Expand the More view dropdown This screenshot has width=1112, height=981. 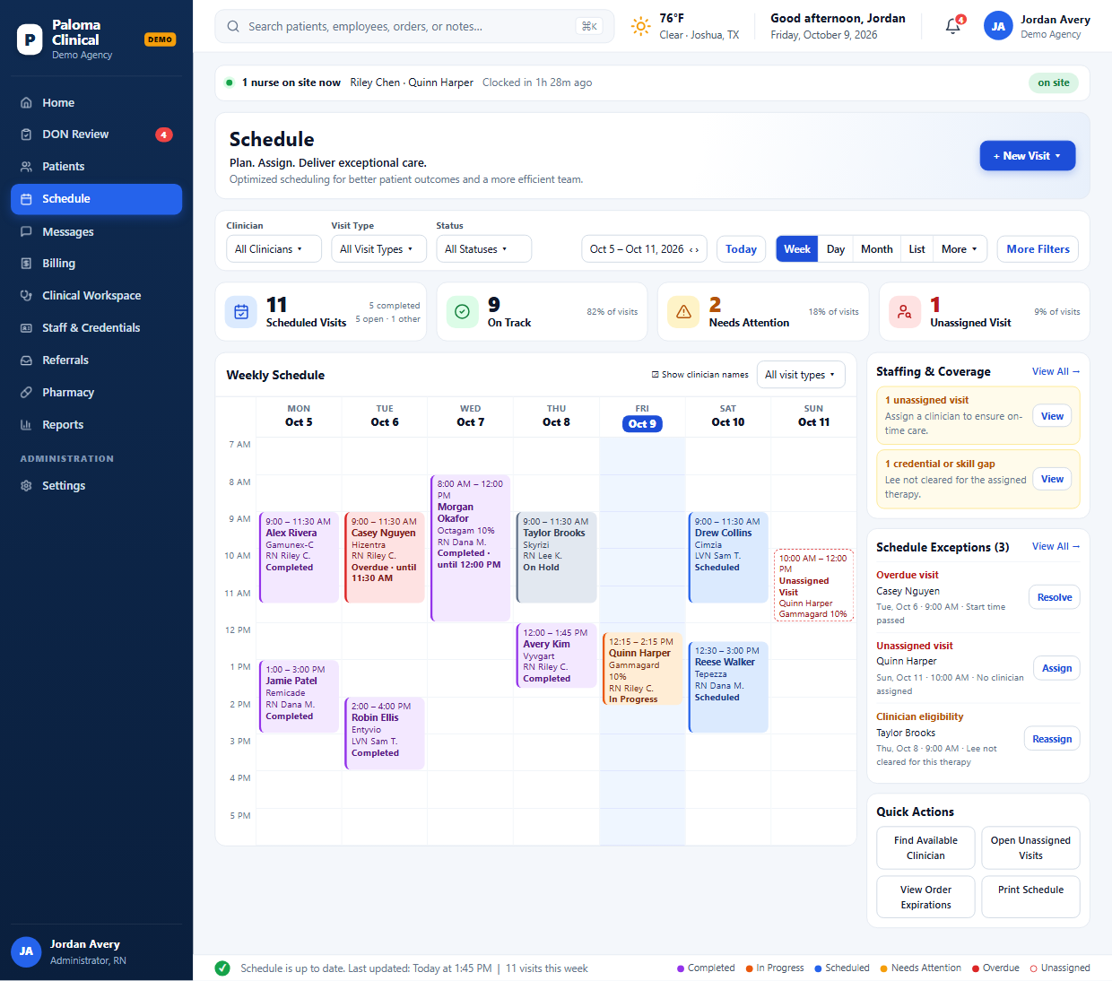(x=960, y=249)
